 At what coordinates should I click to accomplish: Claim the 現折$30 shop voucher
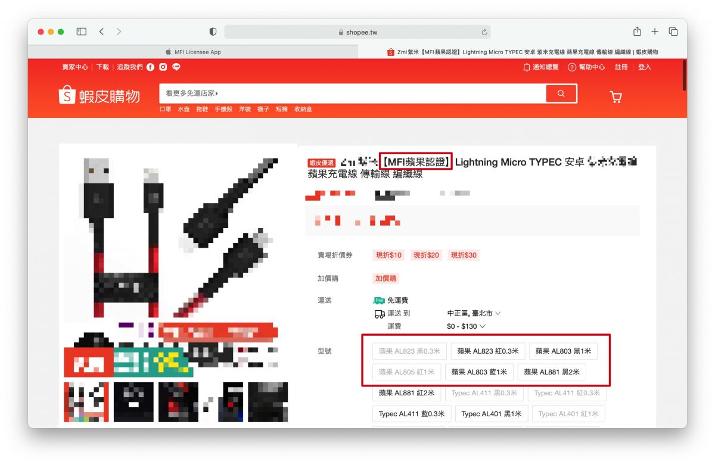pyautogui.click(x=464, y=255)
